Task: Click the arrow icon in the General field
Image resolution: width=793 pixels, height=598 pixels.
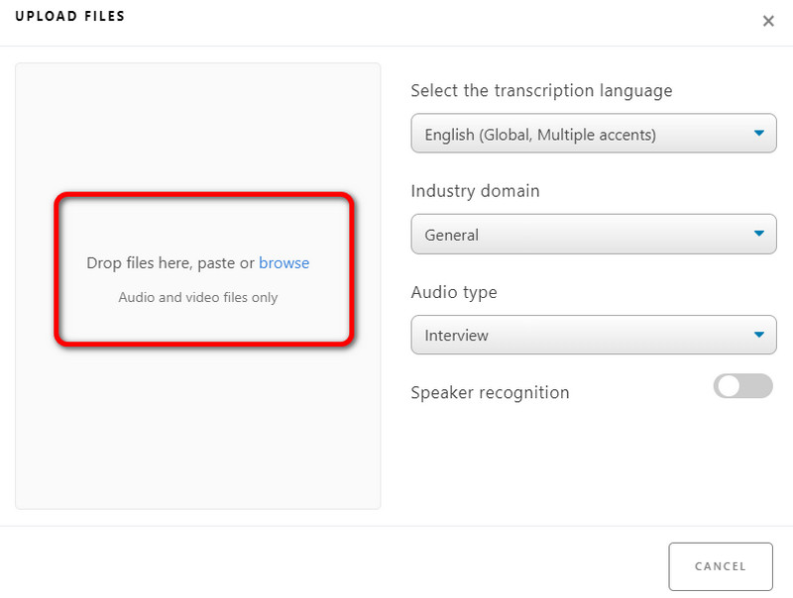Action: [758, 235]
